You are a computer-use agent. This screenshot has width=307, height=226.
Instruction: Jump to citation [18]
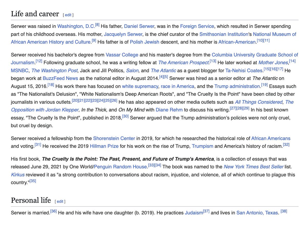pyautogui.click(x=51, y=85)
